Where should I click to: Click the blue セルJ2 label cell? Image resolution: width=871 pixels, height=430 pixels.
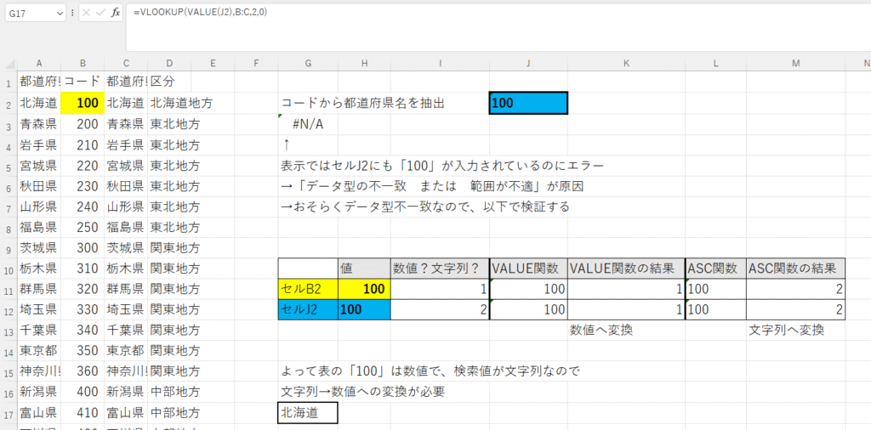coord(307,309)
